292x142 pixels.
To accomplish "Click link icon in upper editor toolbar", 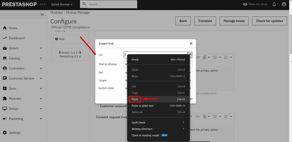I will [198, 57].
